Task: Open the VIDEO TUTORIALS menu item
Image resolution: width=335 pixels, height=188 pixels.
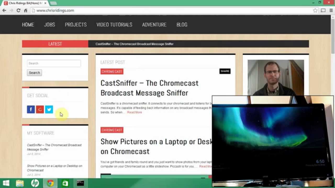Action: point(114,25)
